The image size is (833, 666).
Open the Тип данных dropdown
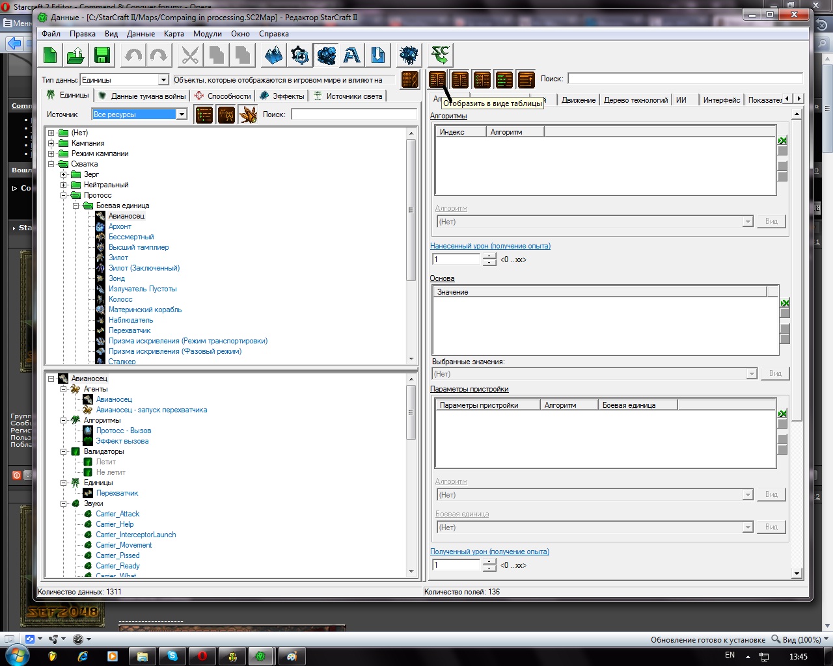(163, 79)
